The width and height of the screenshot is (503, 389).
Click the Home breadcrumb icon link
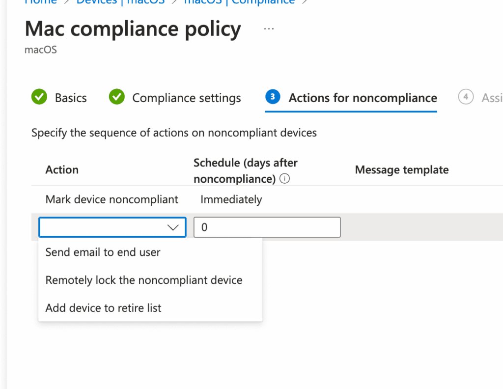click(x=41, y=2)
